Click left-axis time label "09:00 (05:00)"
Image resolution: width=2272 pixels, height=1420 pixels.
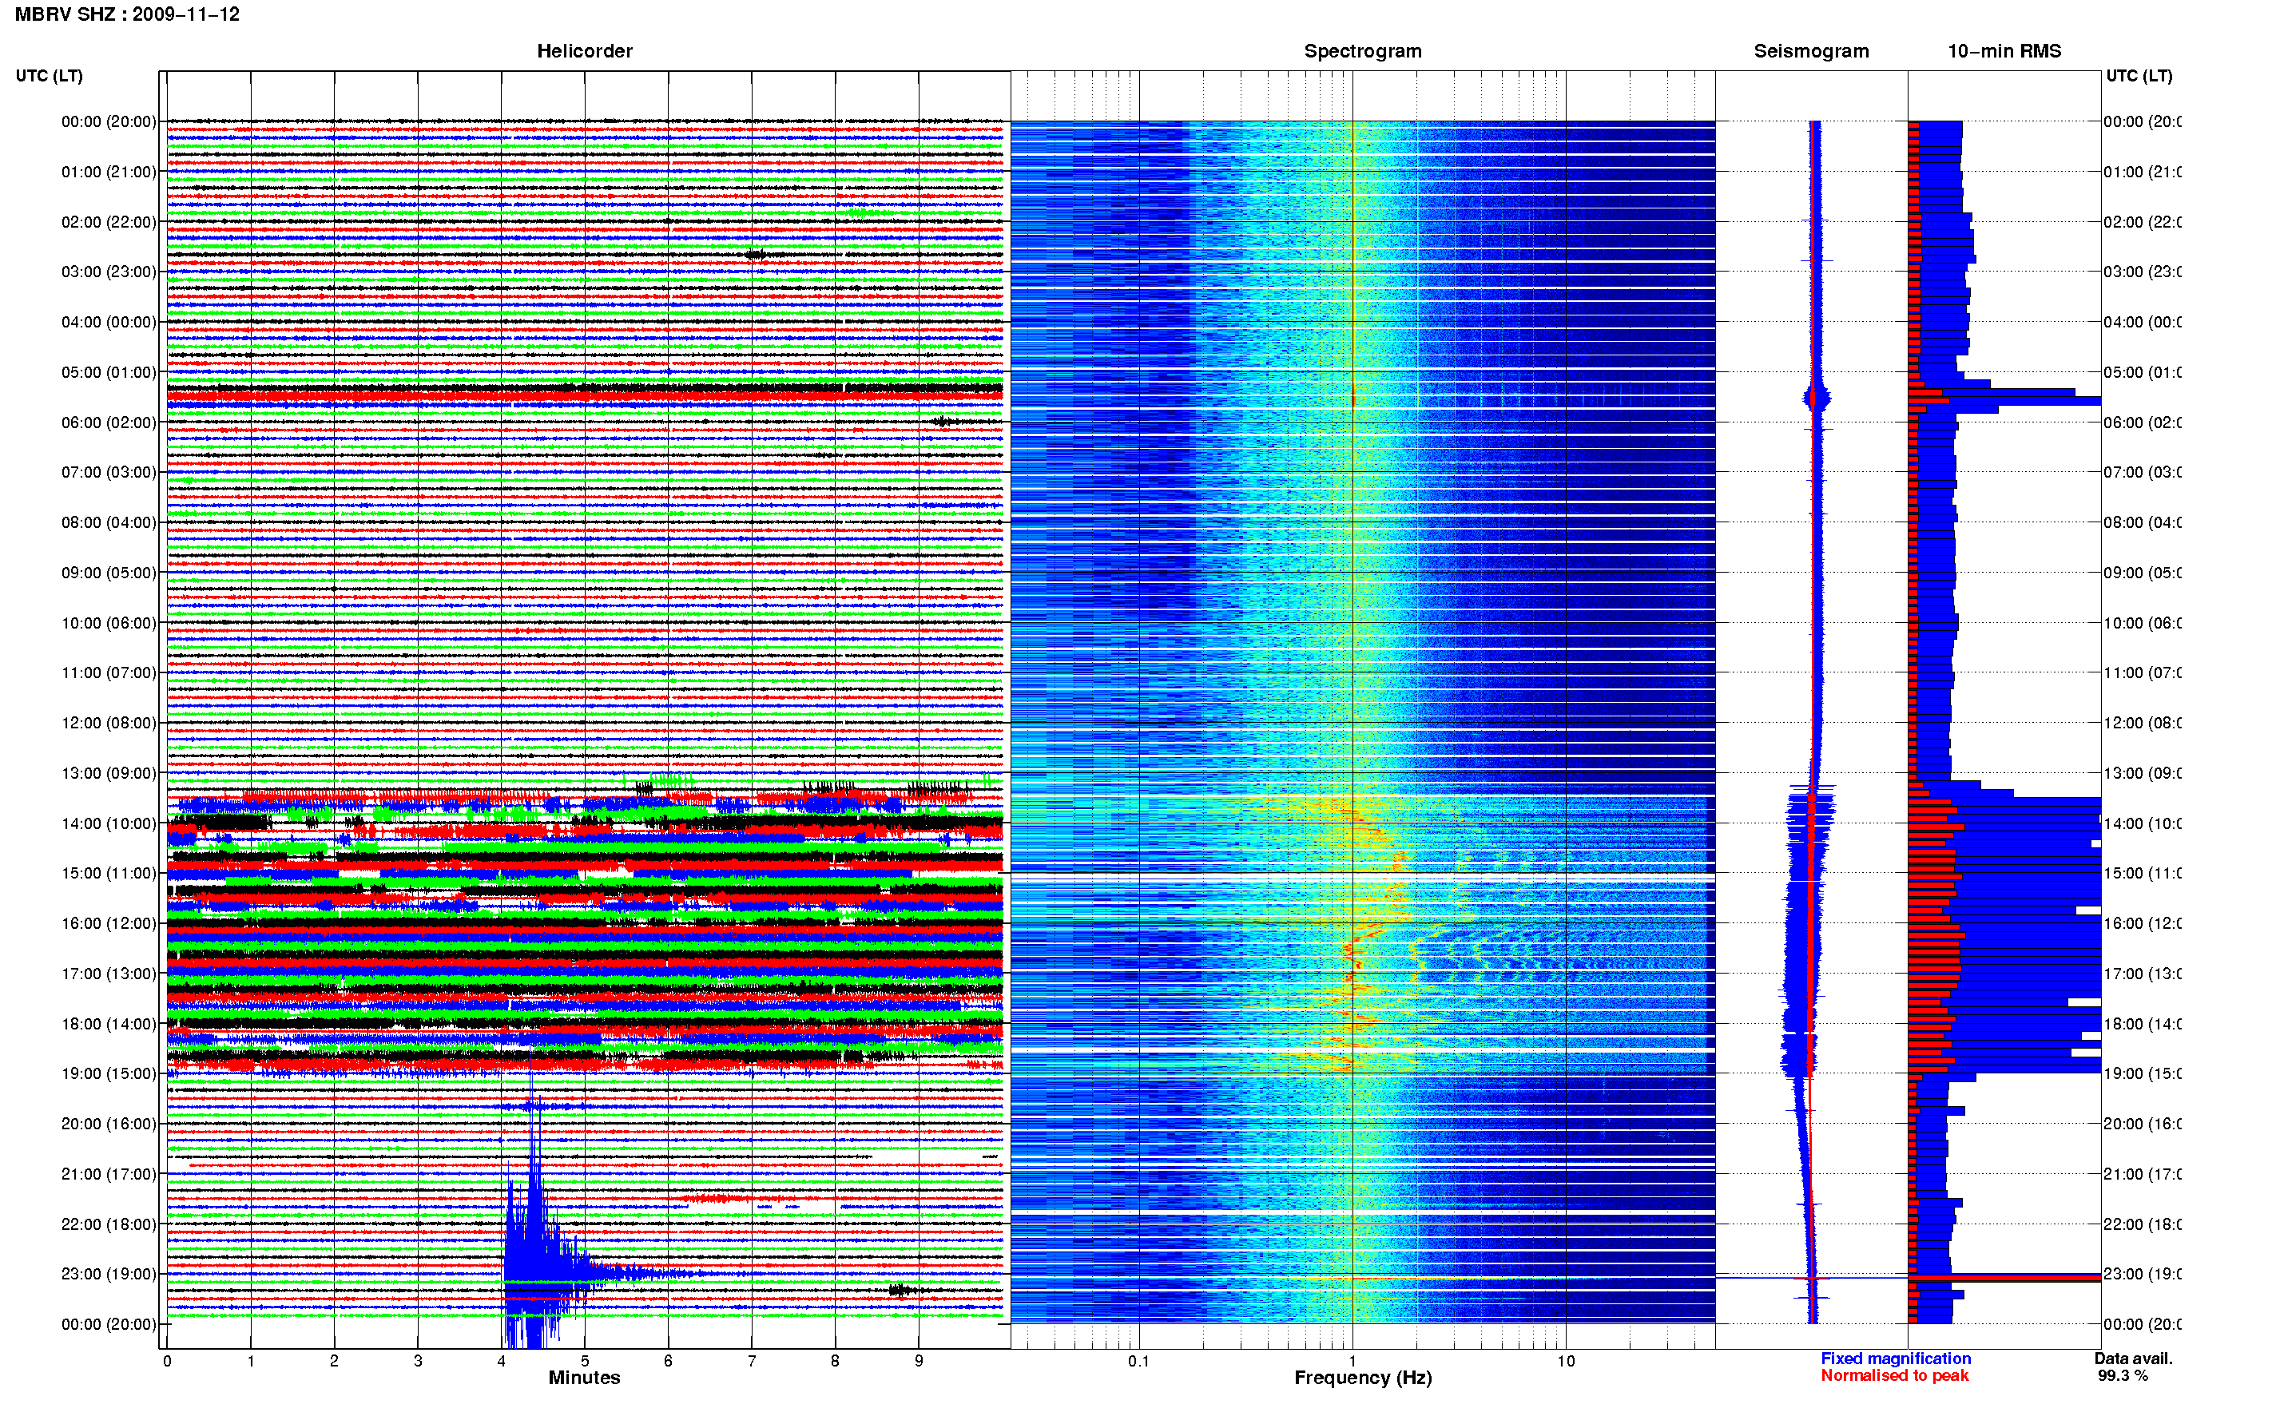tap(109, 573)
